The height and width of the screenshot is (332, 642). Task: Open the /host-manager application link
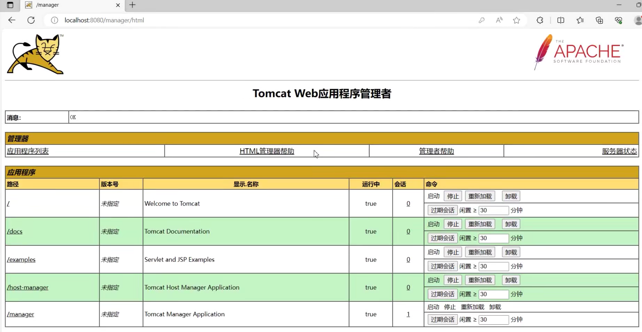click(x=28, y=287)
